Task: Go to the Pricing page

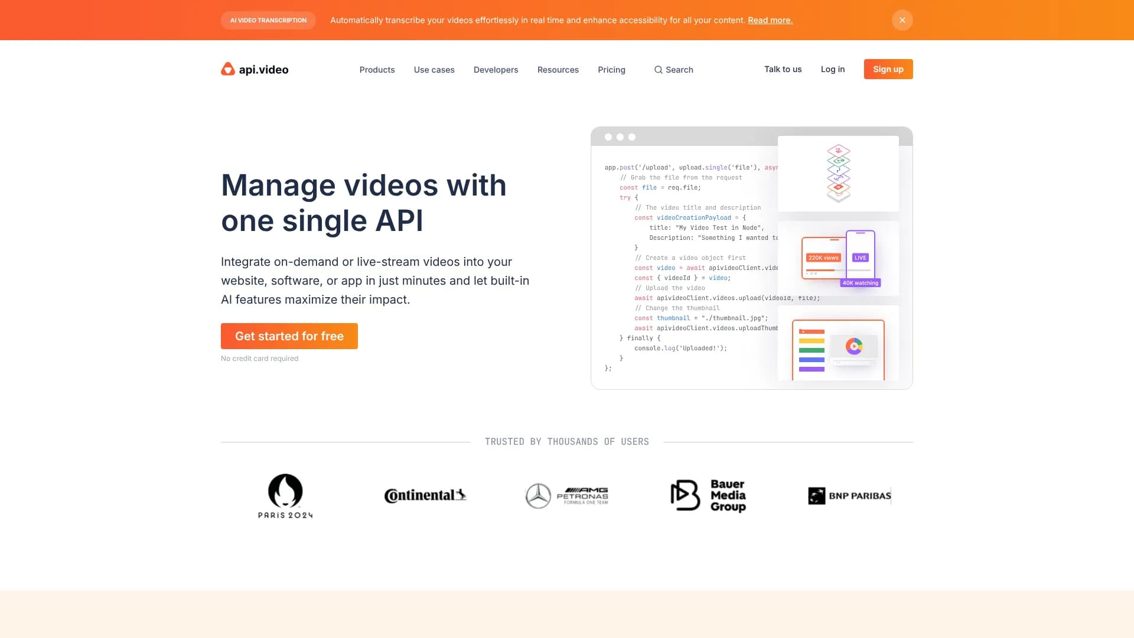Action: click(x=611, y=69)
